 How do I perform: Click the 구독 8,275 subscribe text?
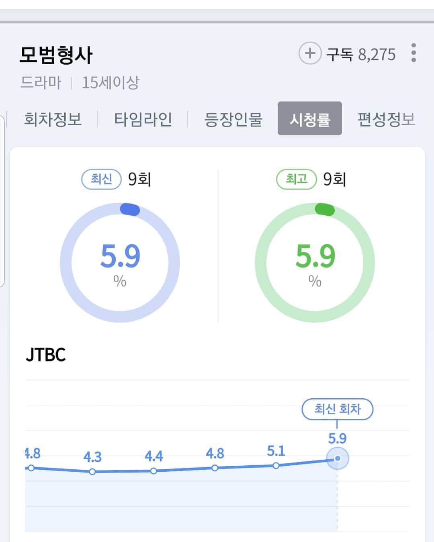361,54
